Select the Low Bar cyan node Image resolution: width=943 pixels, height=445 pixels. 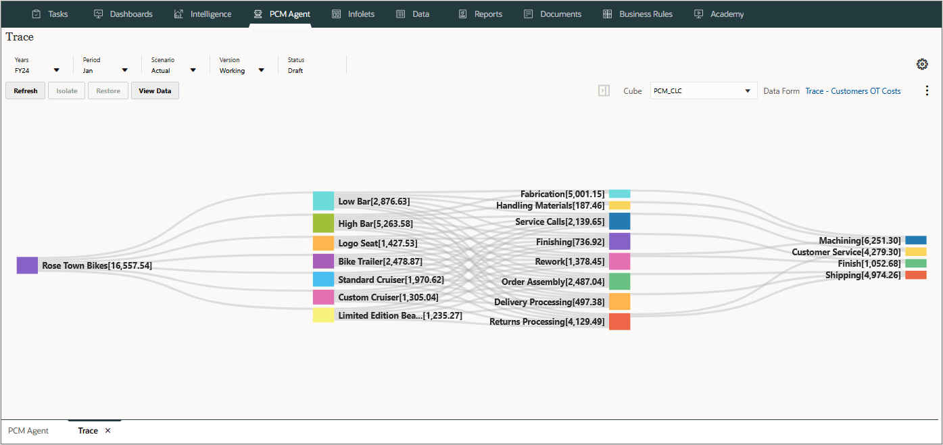323,201
